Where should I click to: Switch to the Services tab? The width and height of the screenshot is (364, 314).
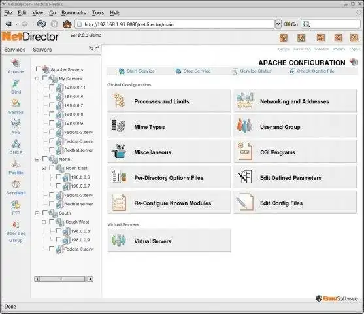15,50
